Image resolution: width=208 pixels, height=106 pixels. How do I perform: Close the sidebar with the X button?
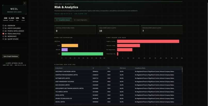coord(25,3)
